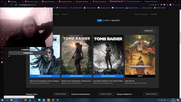The height and width of the screenshot is (102, 181).
Task: Switch to the Прямые трансляции browser tab
Action: pyautogui.click(x=84, y=1)
